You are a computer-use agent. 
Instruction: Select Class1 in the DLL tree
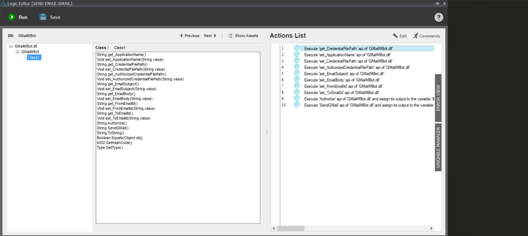(x=34, y=57)
